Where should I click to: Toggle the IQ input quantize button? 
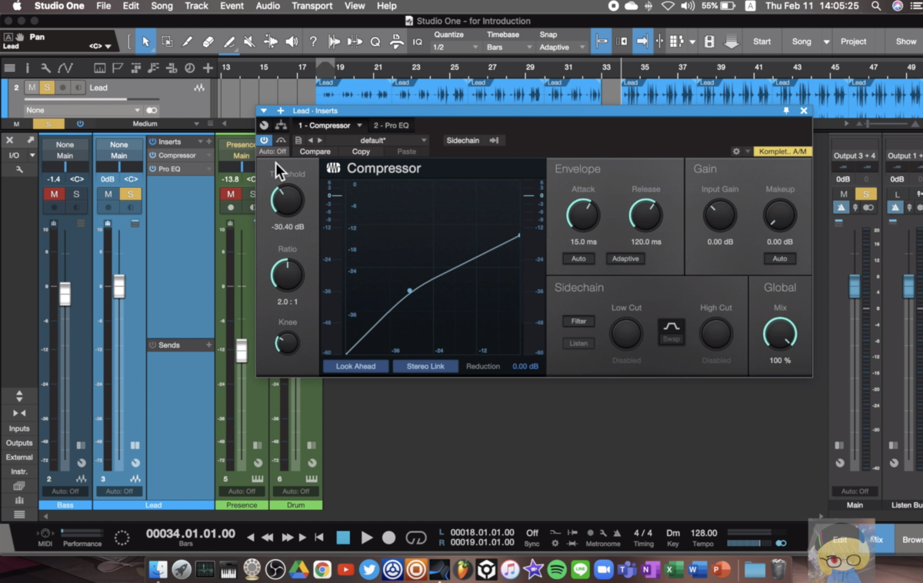coord(418,42)
